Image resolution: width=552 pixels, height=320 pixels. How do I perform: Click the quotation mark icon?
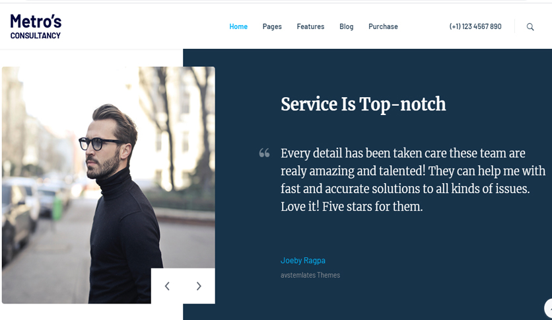click(264, 153)
